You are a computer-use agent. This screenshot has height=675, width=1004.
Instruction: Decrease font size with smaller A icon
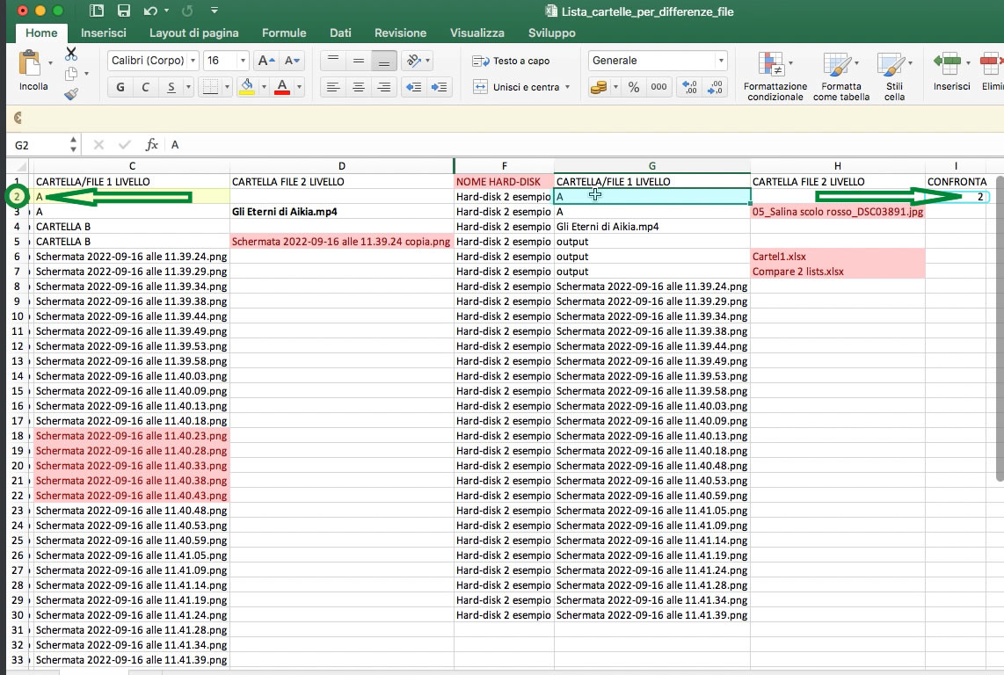click(x=292, y=61)
